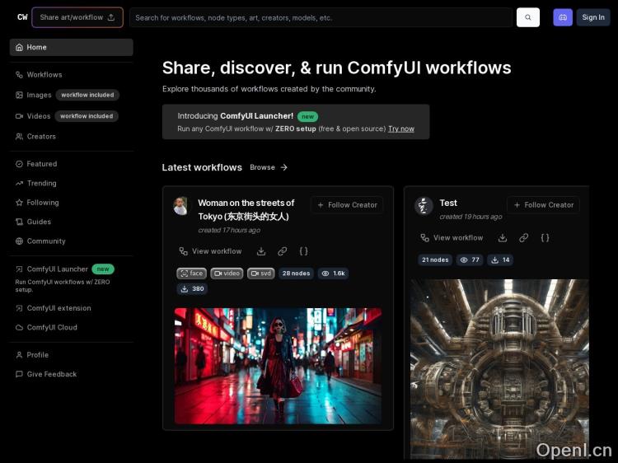618x463 pixels.
Task: Open the 'Test' workflow title
Action: coord(448,203)
